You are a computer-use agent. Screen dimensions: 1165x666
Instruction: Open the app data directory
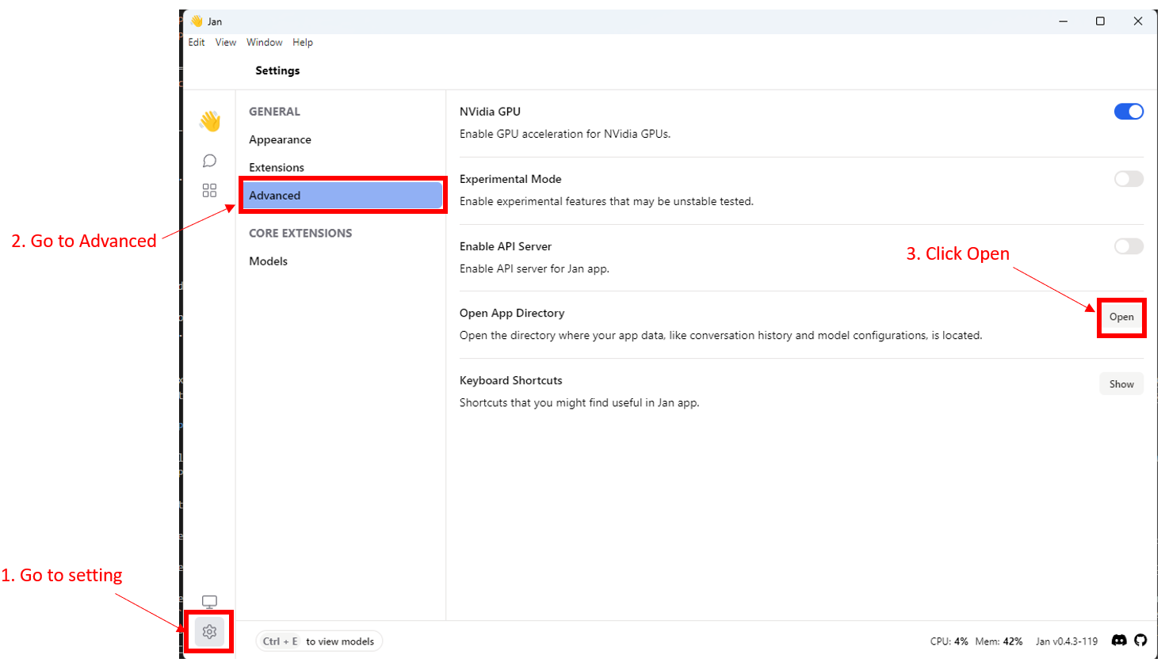(1121, 317)
